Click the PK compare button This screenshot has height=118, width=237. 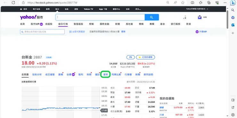coord(131,57)
